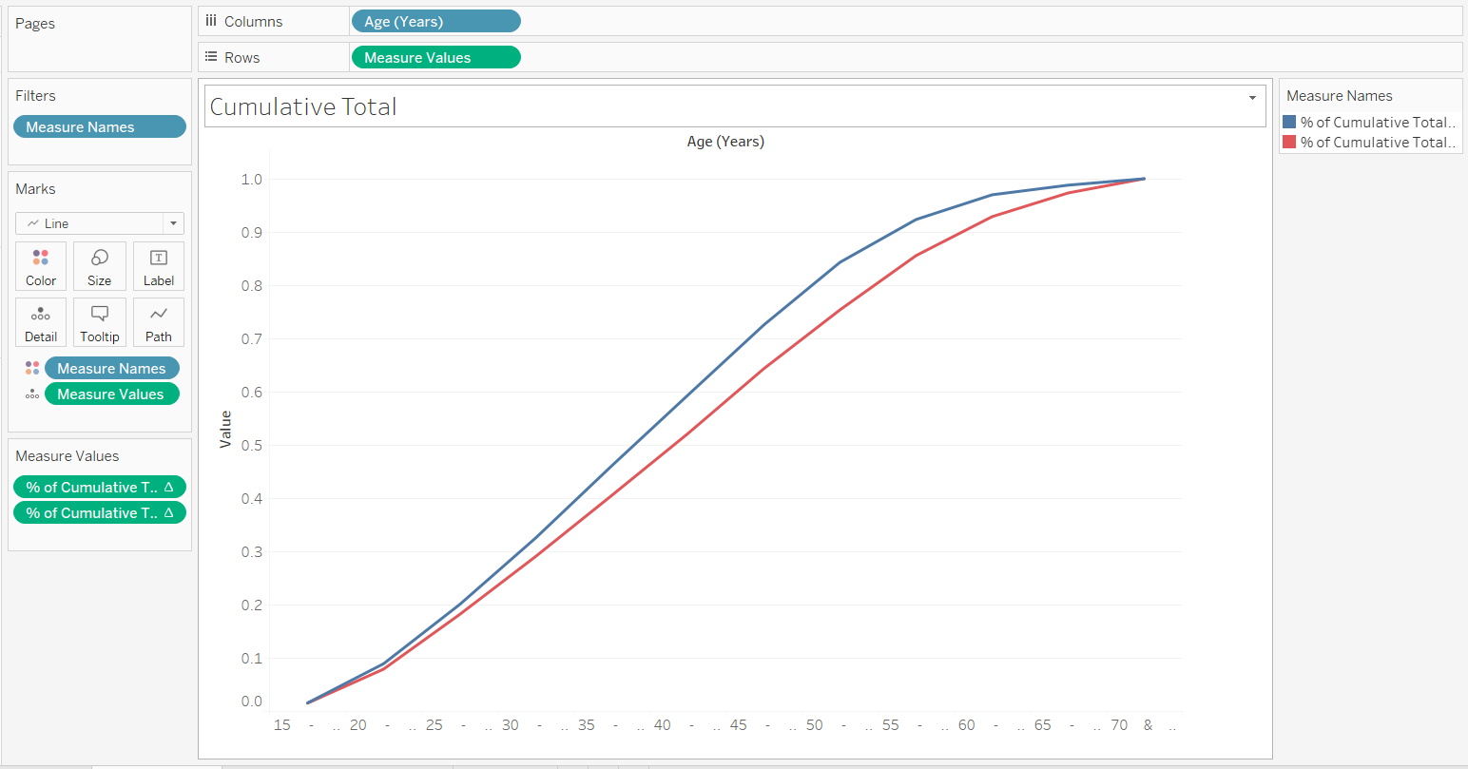1468x769 pixels.
Task: Expand the Cumulative Total title dropdown arrow
Action: pyautogui.click(x=1252, y=98)
